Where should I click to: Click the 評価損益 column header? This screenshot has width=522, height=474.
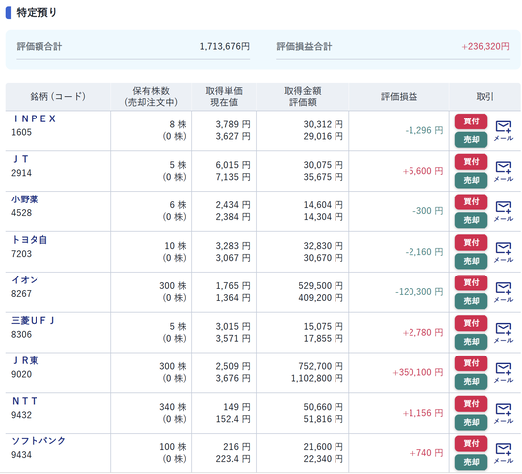tap(399, 97)
